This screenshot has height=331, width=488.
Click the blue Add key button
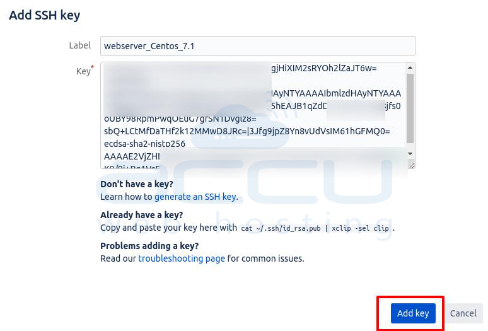click(413, 313)
